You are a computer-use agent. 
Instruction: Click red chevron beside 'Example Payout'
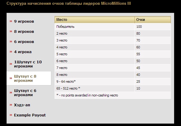pos(11,115)
